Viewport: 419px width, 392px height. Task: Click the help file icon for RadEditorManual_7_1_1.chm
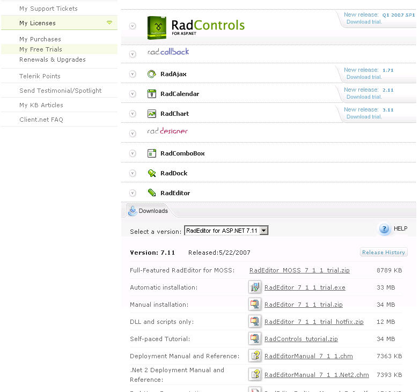(255, 356)
